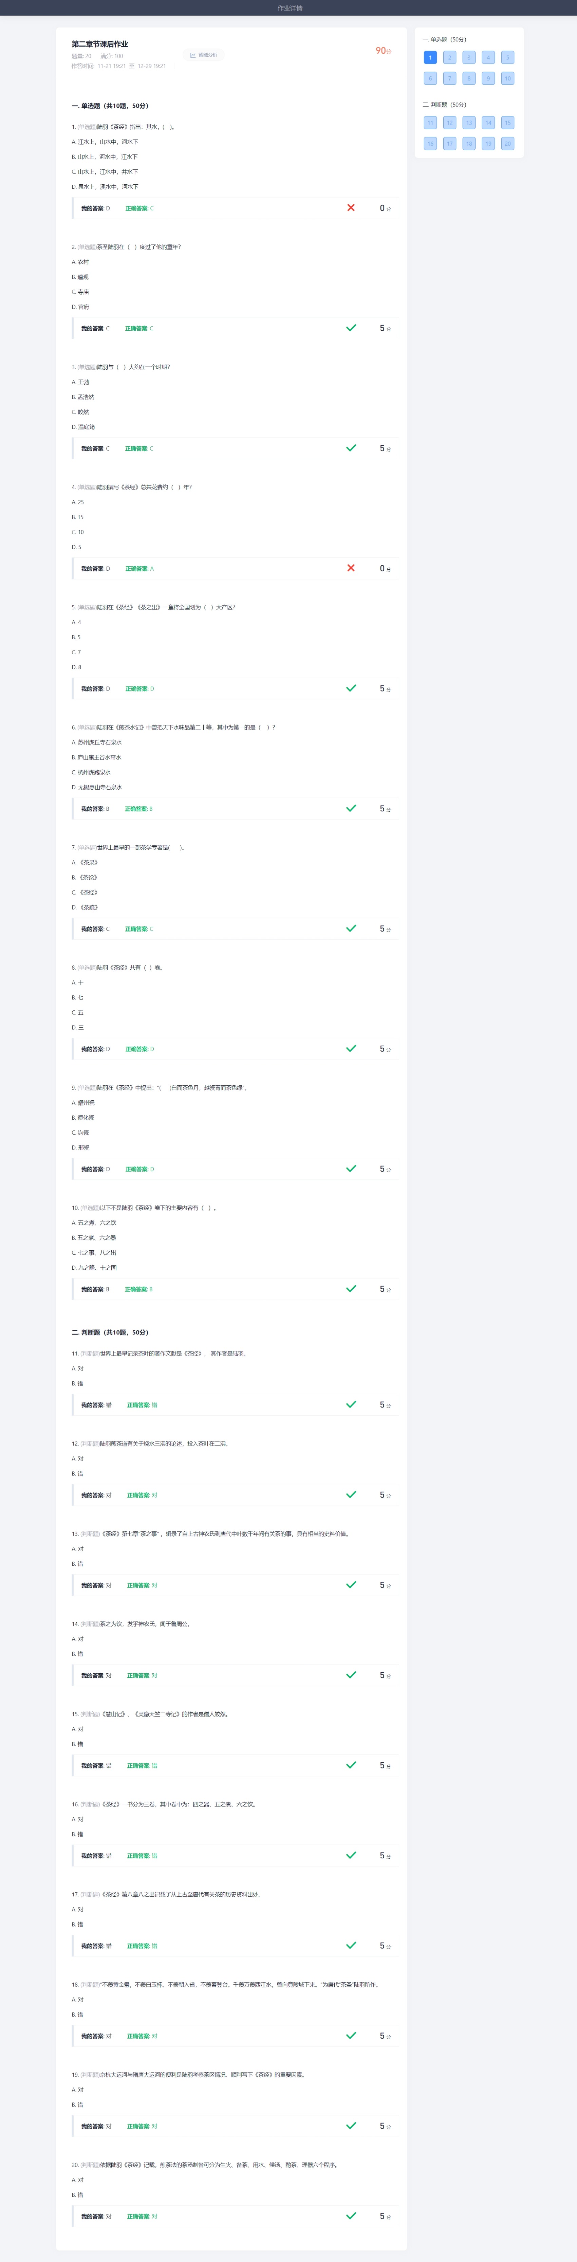Screen dimensions: 577x2262
Task: Jump to question 11 navigator box
Action: [430, 123]
